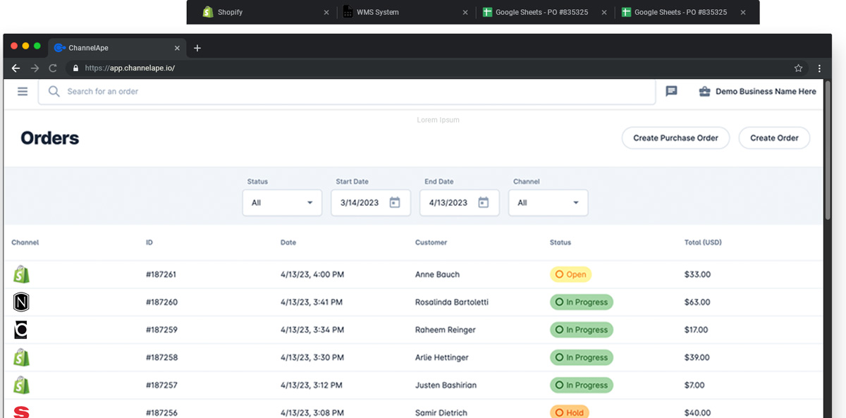Click the Status column header

point(560,242)
